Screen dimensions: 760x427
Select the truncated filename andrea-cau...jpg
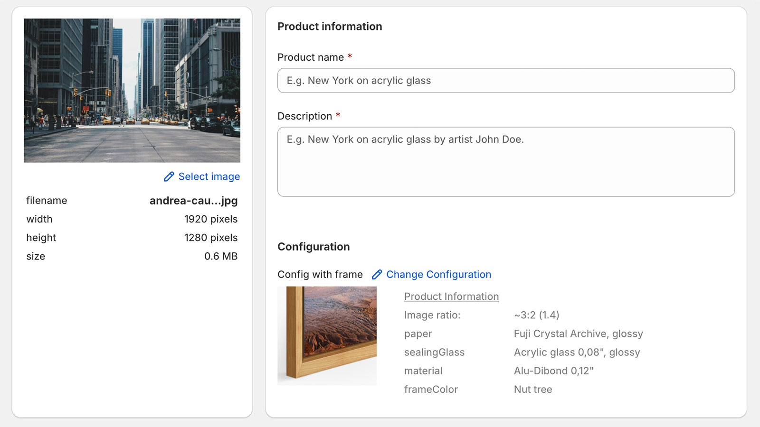193,201
